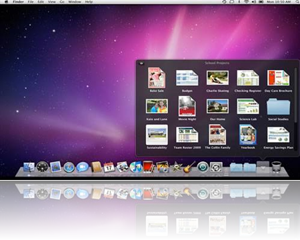Image resolution: width=300 pixels, height=240 pixels.
Task: Open System Preferences from the Dock
Action: (216, 167)
